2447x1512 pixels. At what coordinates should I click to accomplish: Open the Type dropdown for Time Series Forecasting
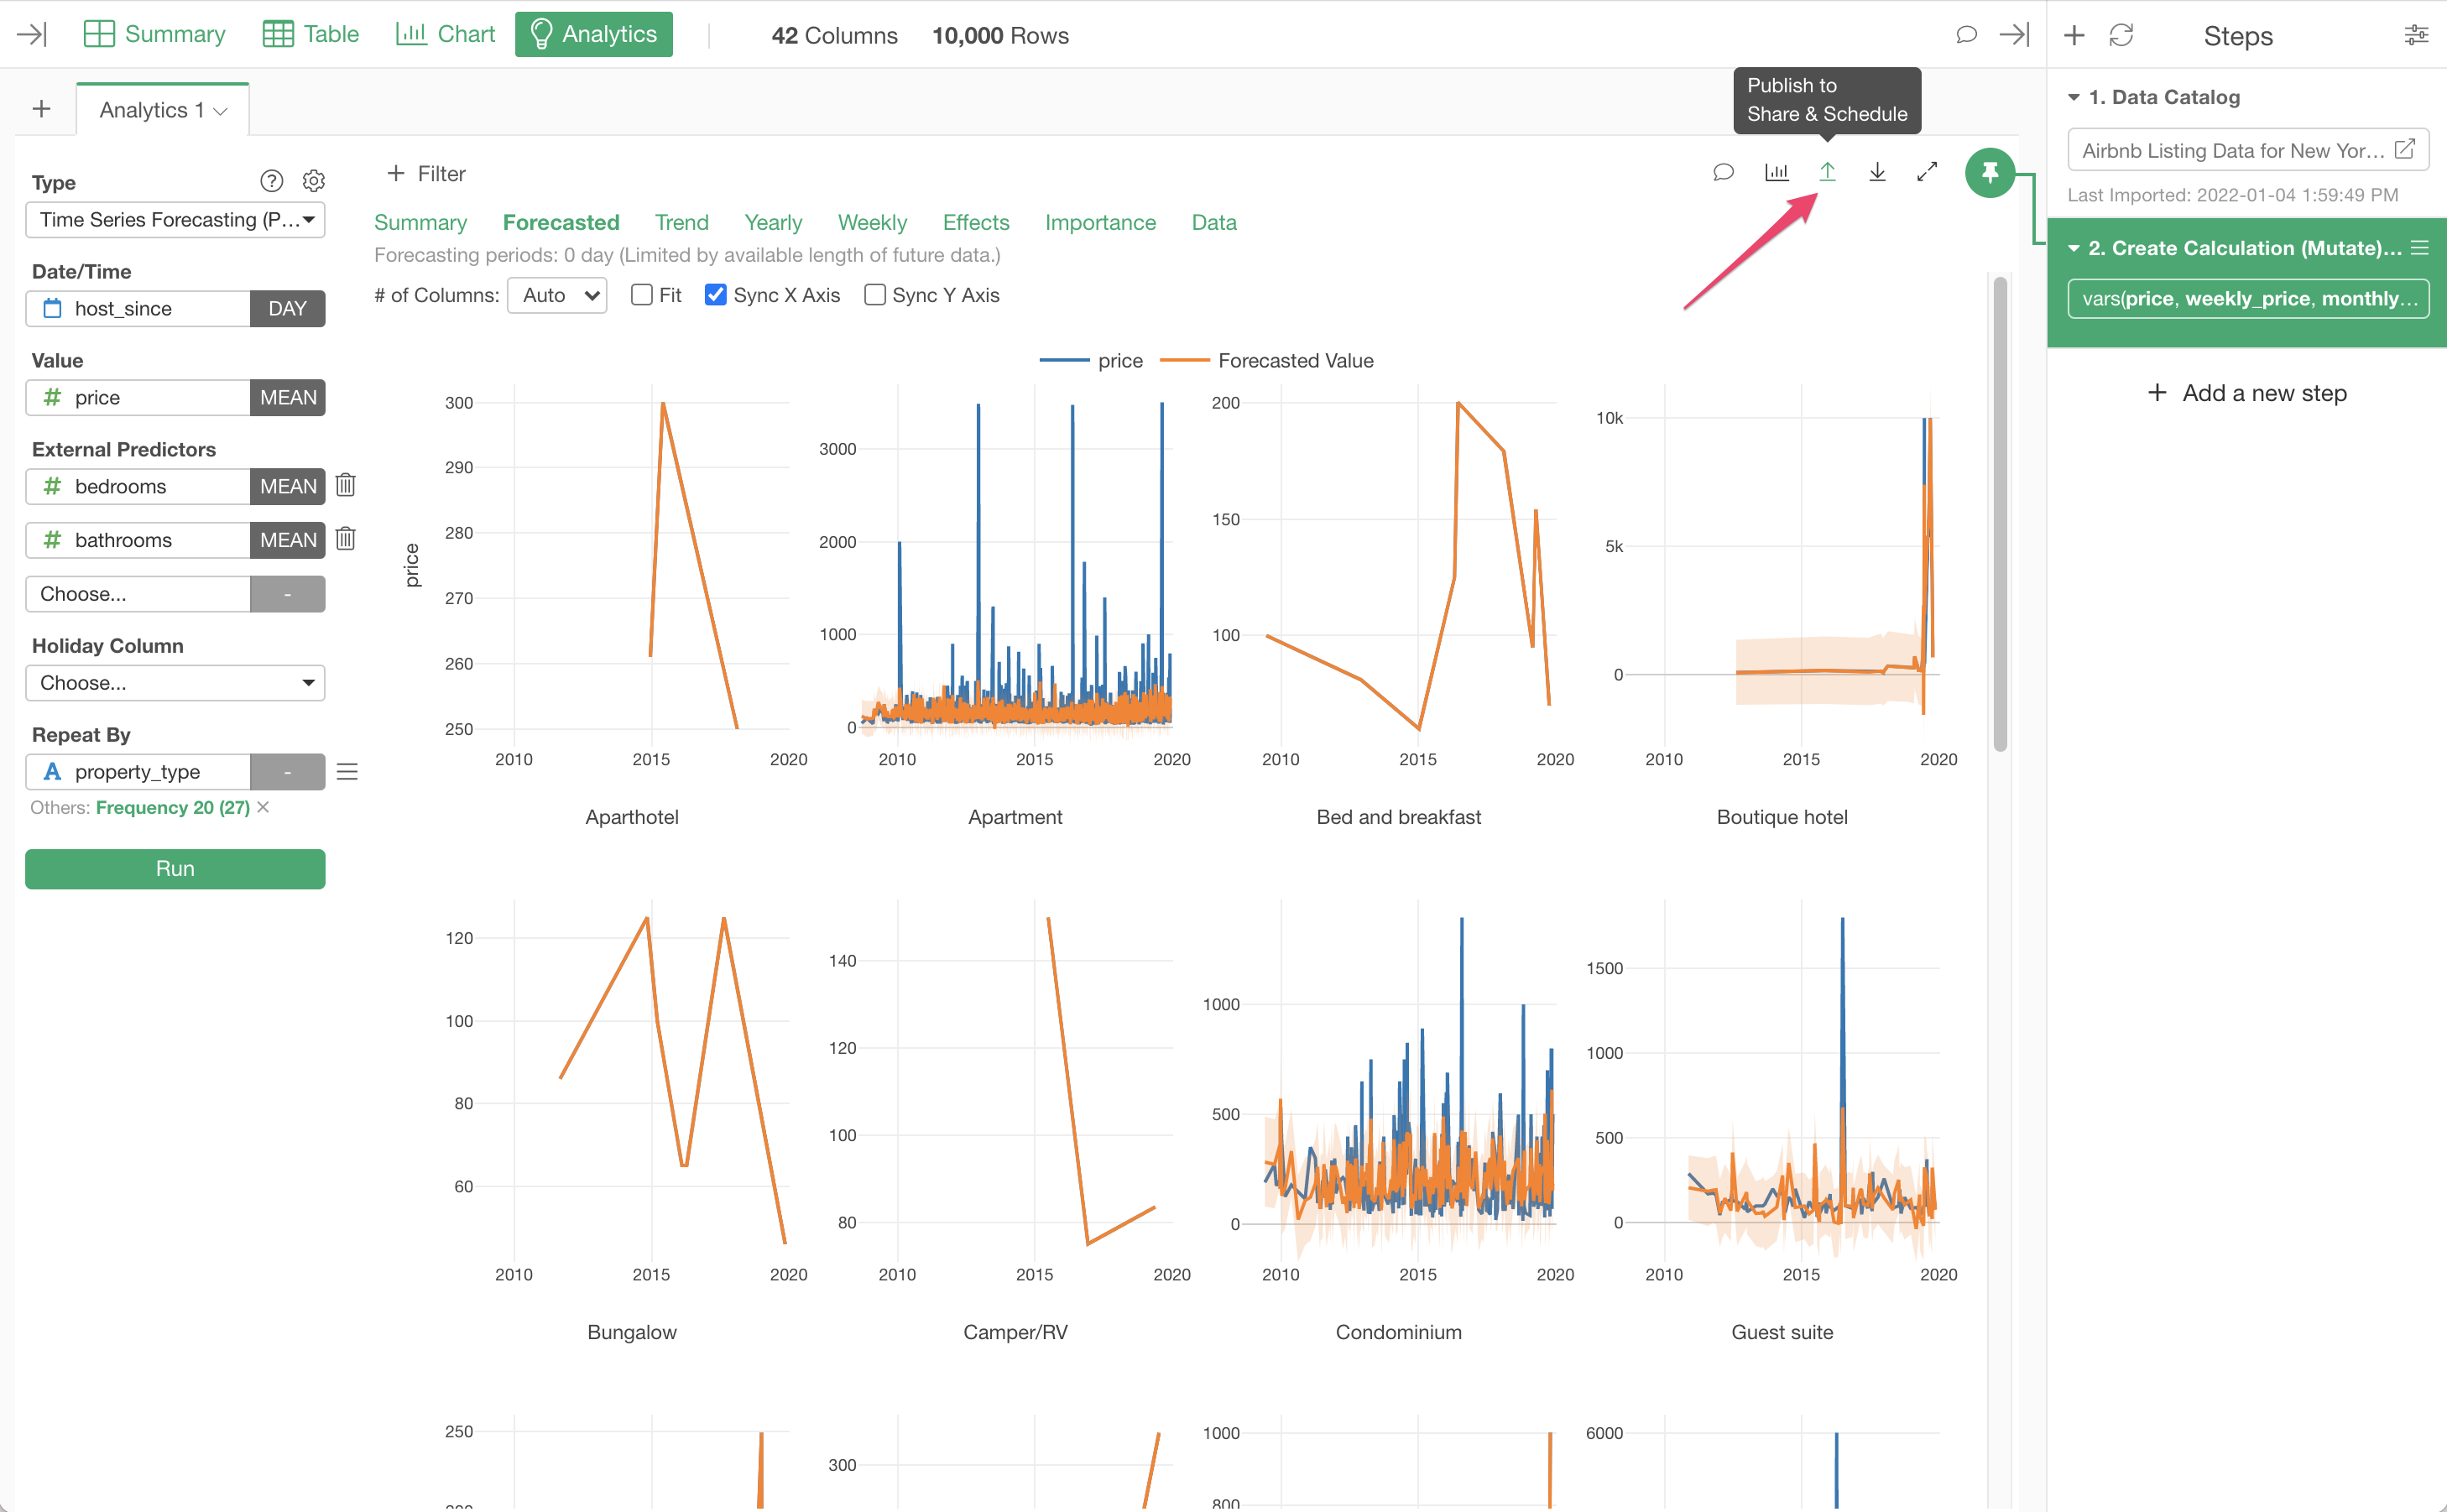(x=175, y=220)
